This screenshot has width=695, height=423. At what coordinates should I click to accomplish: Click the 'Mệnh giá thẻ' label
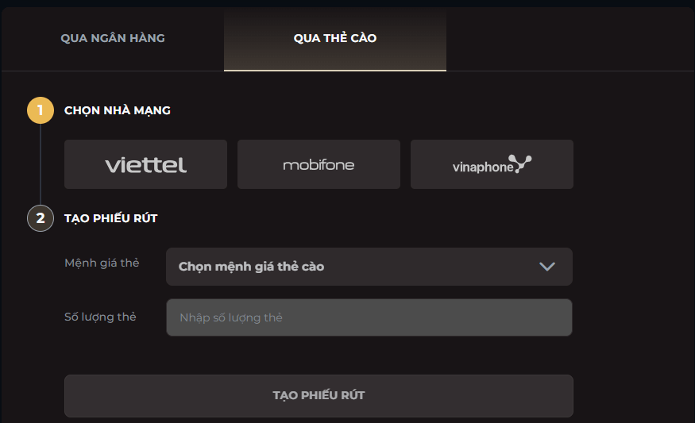click(x=102, y=263)
